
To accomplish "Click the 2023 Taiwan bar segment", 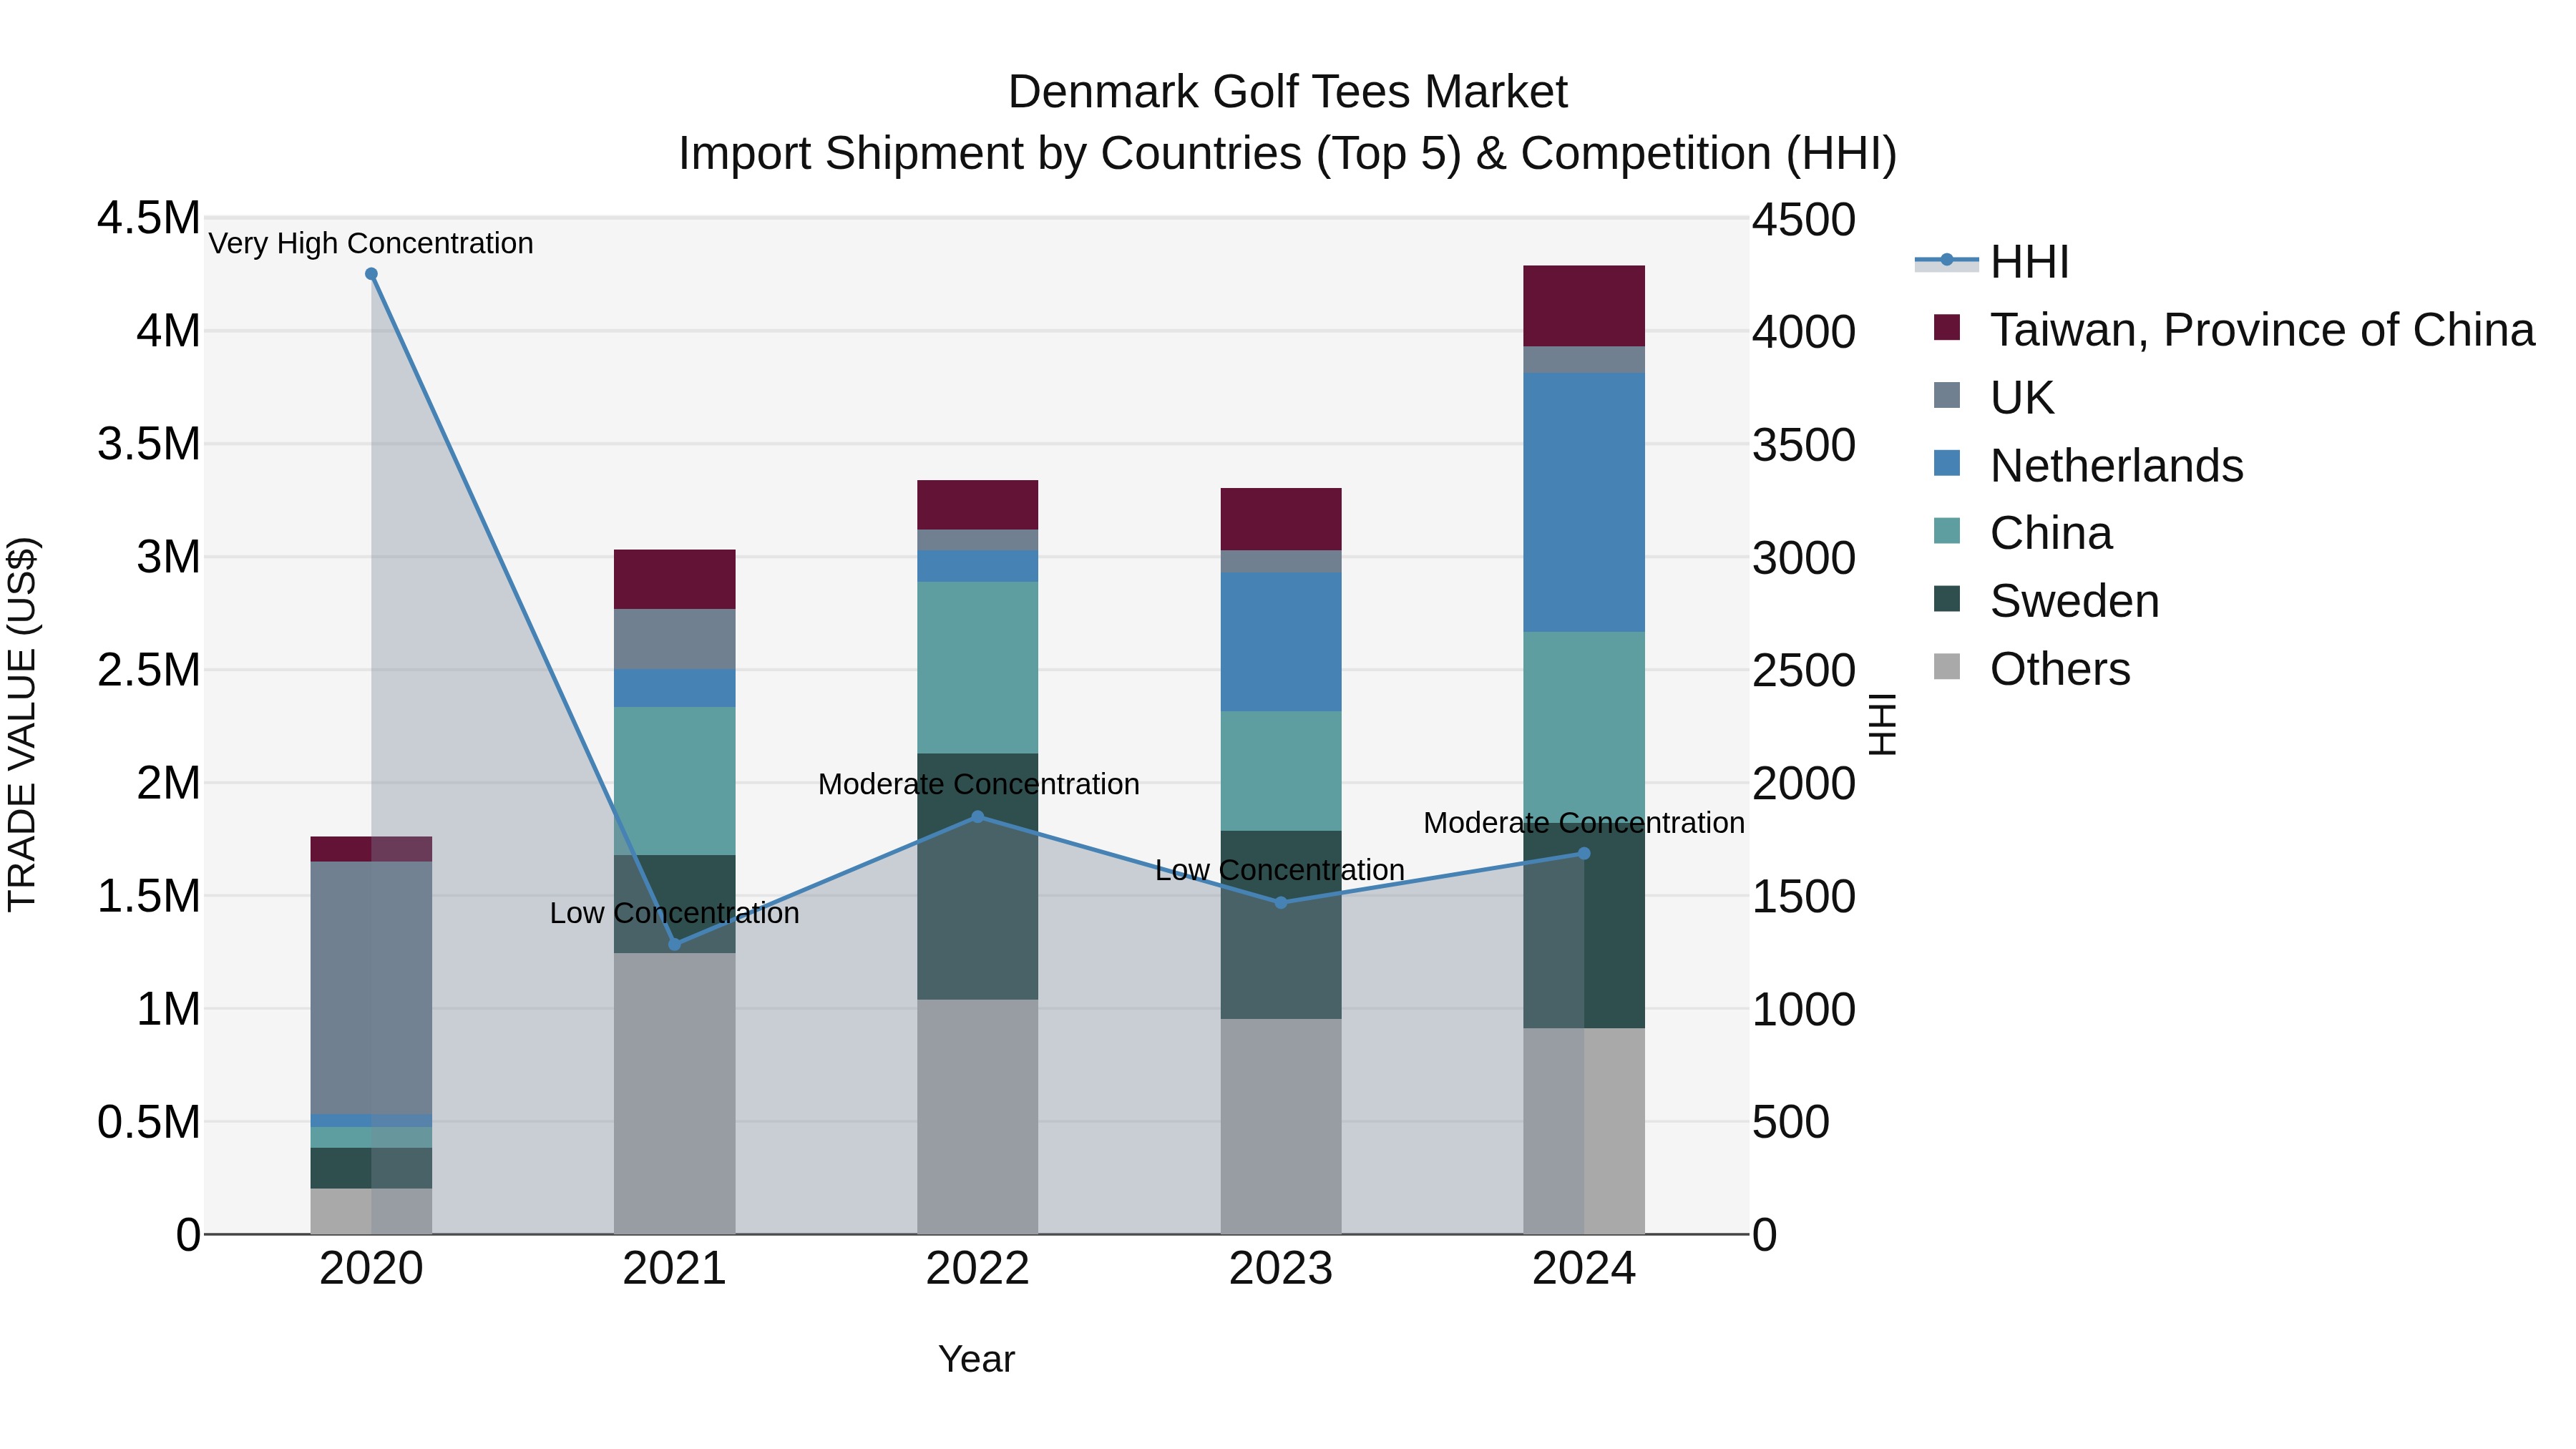I will 1281,520.
